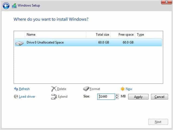The height and width of the screenshot is (130, 173).
Task: Focus the Size input field
Action: click(x=106, y=97)
